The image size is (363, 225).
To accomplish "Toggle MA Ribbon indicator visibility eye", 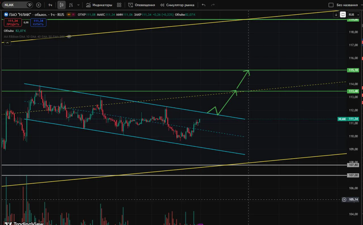I will coord(69,36).
